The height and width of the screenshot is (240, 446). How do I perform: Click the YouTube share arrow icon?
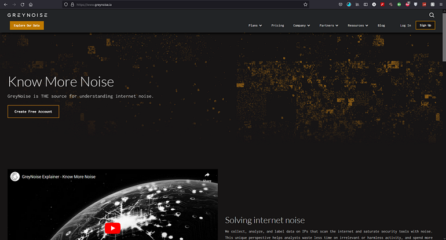tap(207, 175)
